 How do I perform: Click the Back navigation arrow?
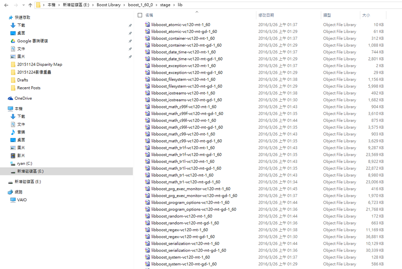(6, 5)
